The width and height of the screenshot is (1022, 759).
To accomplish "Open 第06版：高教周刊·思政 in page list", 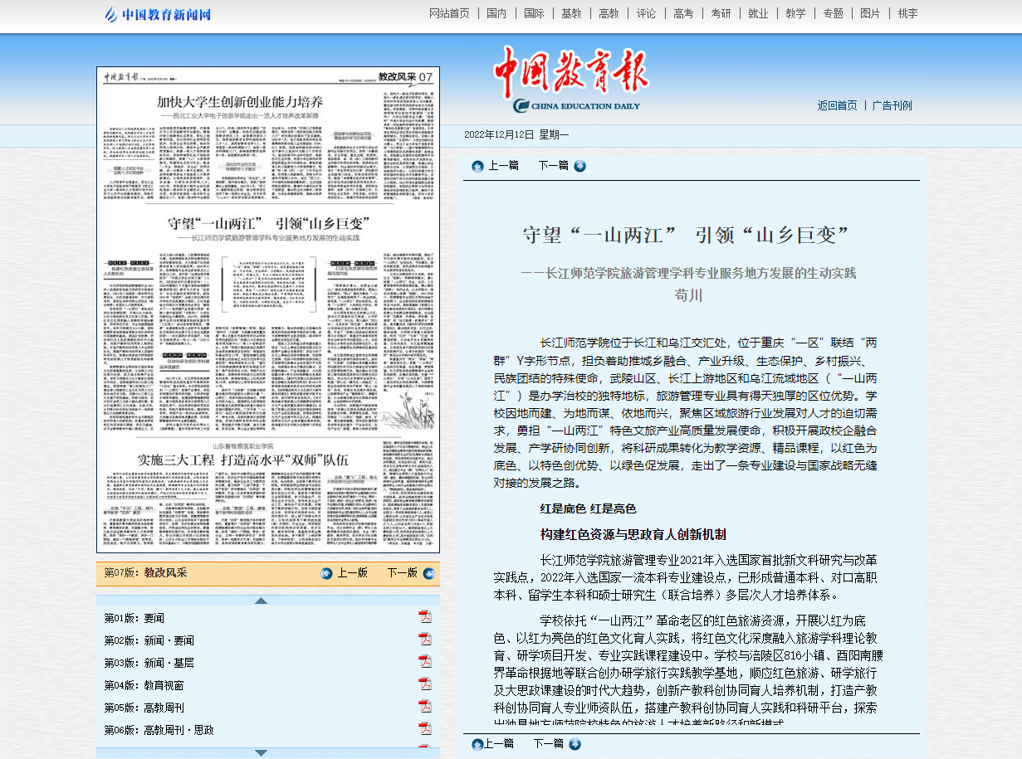I will [159, 730].
